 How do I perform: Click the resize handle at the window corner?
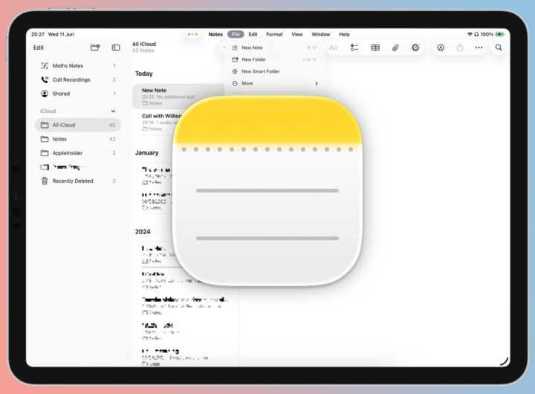pos(505,361)
